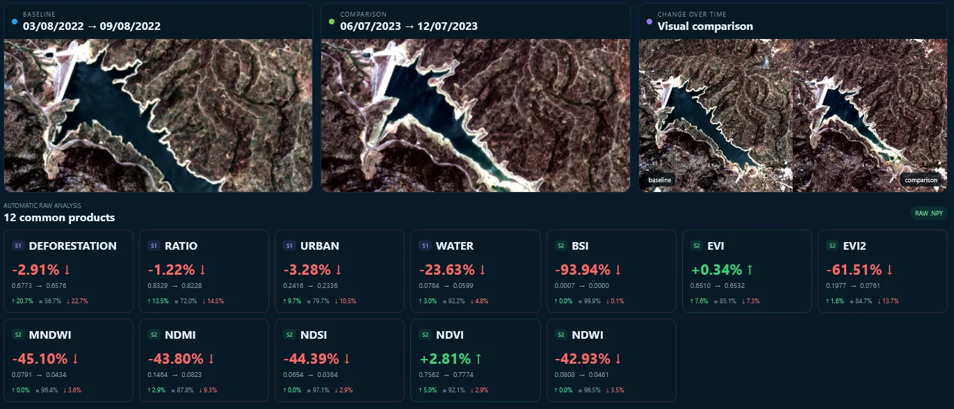The width and height of the screenshot is (954, 409).
Task: Click the comparison label on the visual comparison
Action: 921,180
